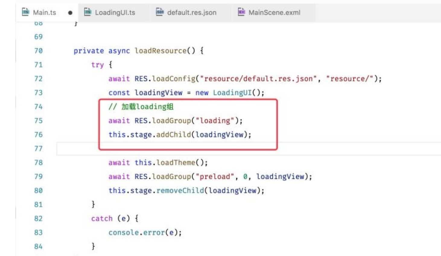Screen dimensions: 441x256
Task: Click loadConfig method call on line 72
Action: 174,79
